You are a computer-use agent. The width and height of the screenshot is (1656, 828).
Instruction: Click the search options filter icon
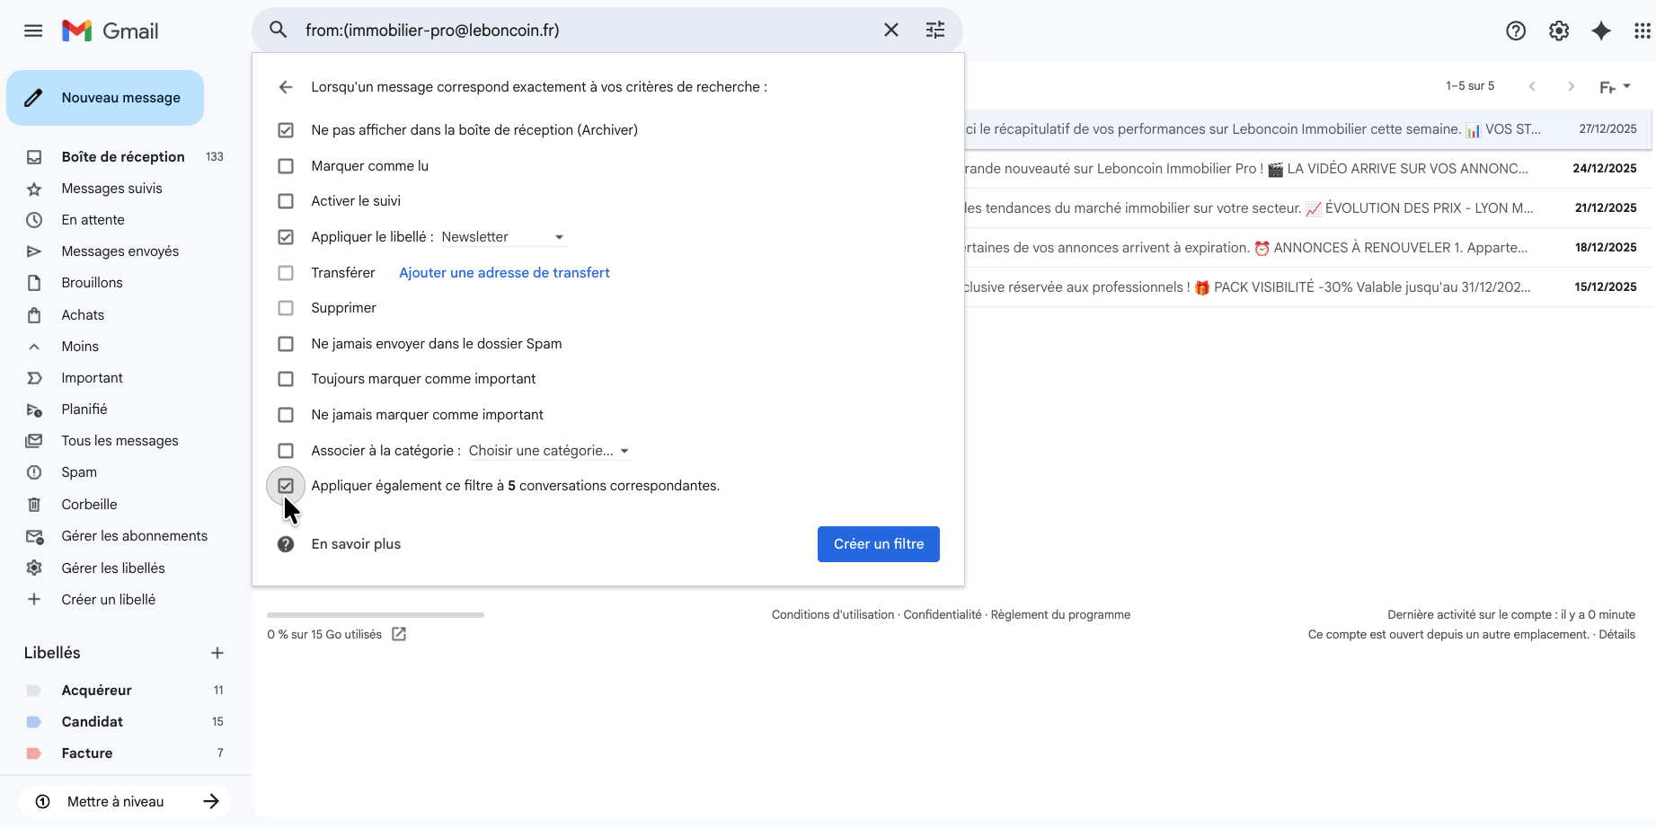point(935,31)
